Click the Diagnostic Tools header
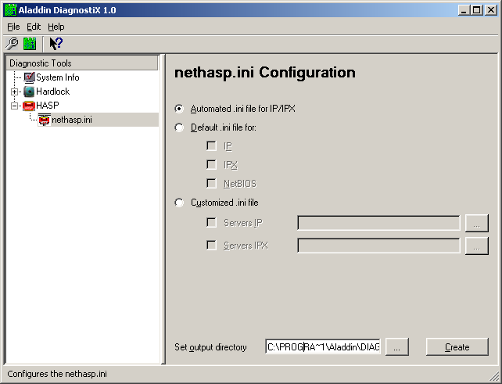 tap(82, 63)
